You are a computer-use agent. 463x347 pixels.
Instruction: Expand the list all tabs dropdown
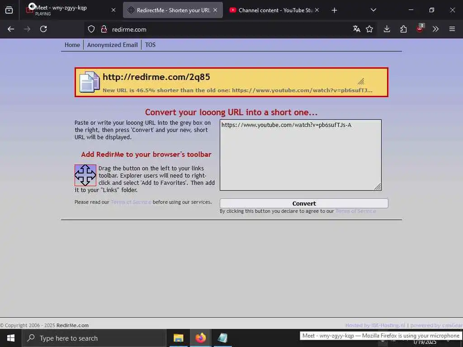(x=373, y=10)
